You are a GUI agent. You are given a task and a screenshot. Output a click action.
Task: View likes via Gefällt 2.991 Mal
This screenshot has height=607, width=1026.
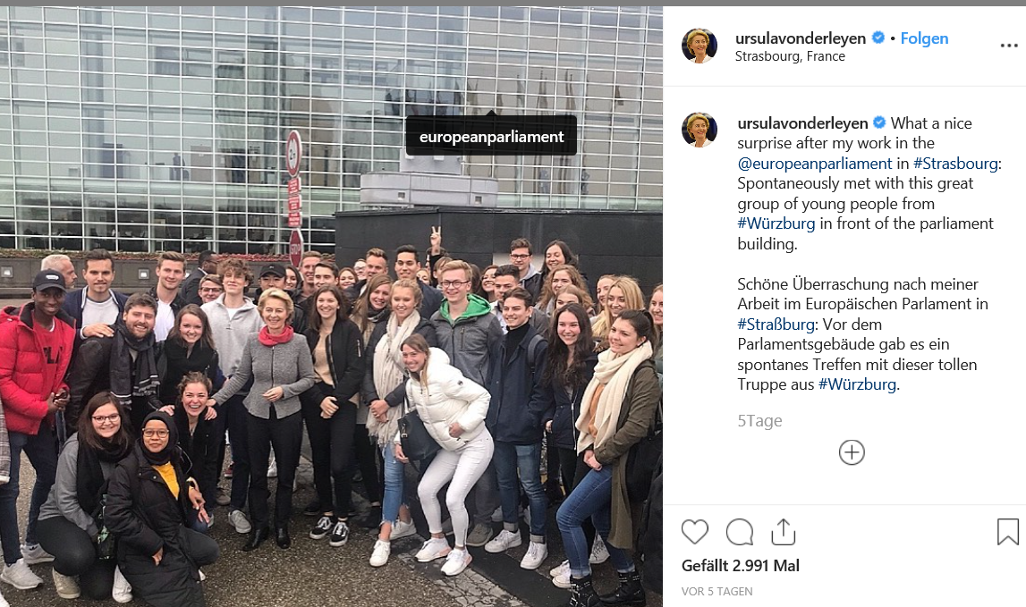(740, 566)
